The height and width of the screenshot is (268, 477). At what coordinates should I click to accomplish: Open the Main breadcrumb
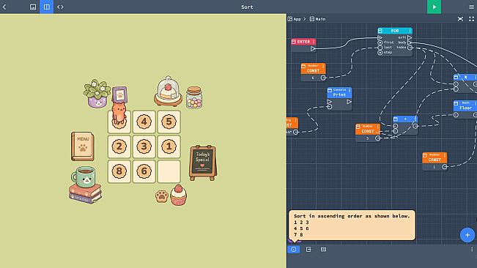(317, 19)
